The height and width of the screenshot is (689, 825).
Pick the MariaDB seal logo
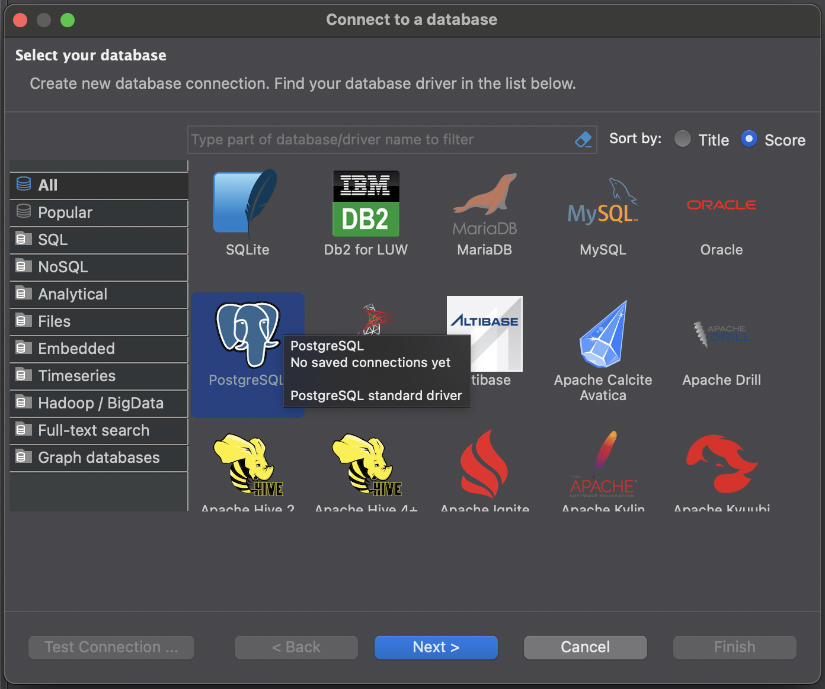485,204
